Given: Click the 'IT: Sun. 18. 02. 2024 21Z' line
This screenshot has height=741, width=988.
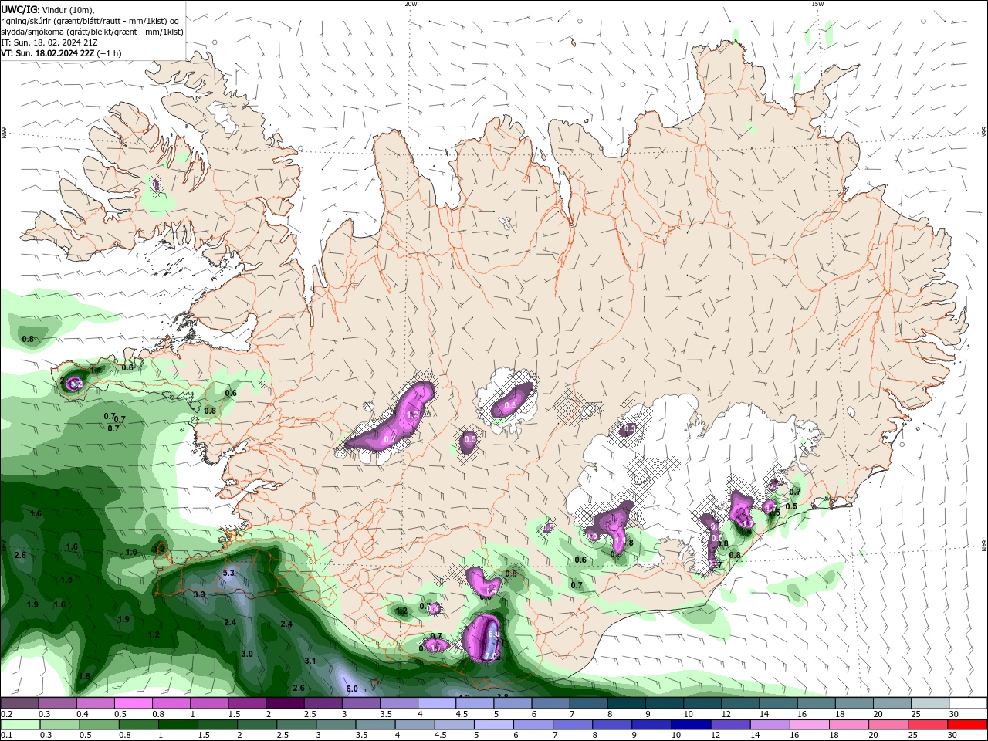Looking at the screenshot, I should 50,42.
